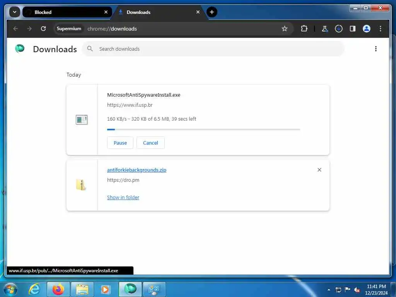Minimize the Supermium window
Viewport: 396px width, 297px height.
[x=356, y=8]
